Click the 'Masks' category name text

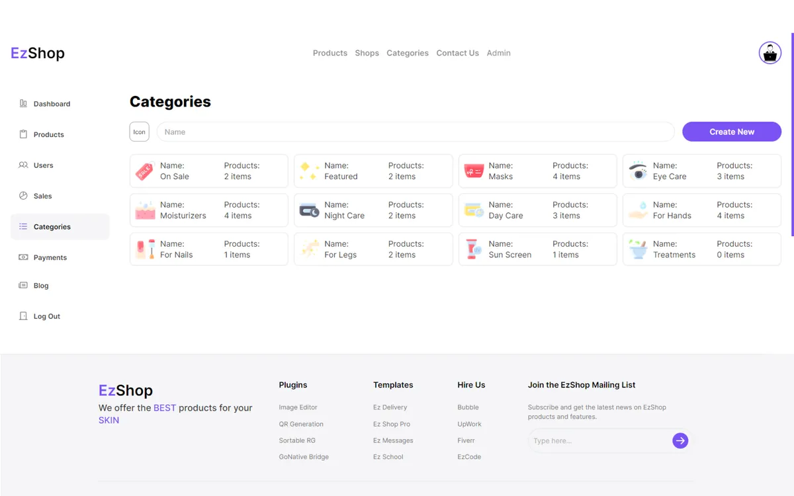tap(501, 177)
